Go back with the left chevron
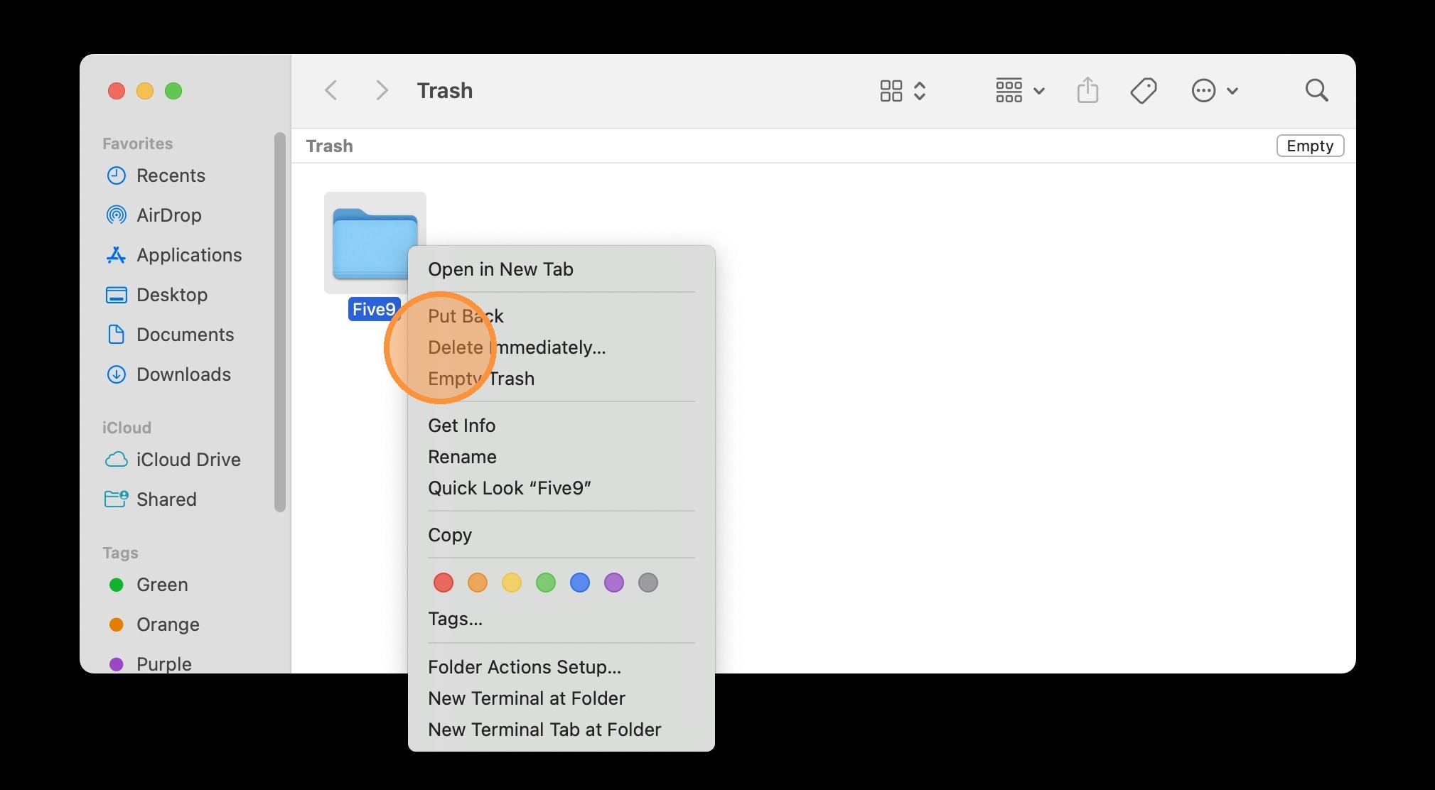 (330, 90)
